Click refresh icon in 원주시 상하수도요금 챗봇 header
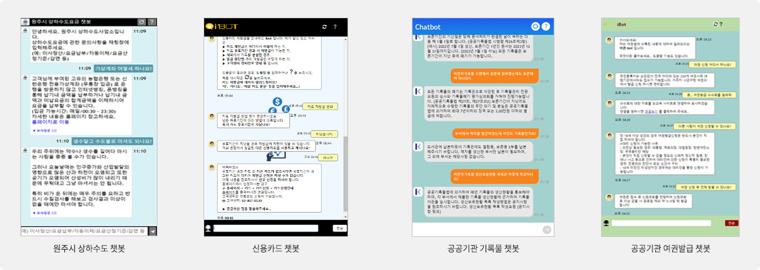Image resolution: width=760 pixels, height=270 pixels. tap(141, 22)
